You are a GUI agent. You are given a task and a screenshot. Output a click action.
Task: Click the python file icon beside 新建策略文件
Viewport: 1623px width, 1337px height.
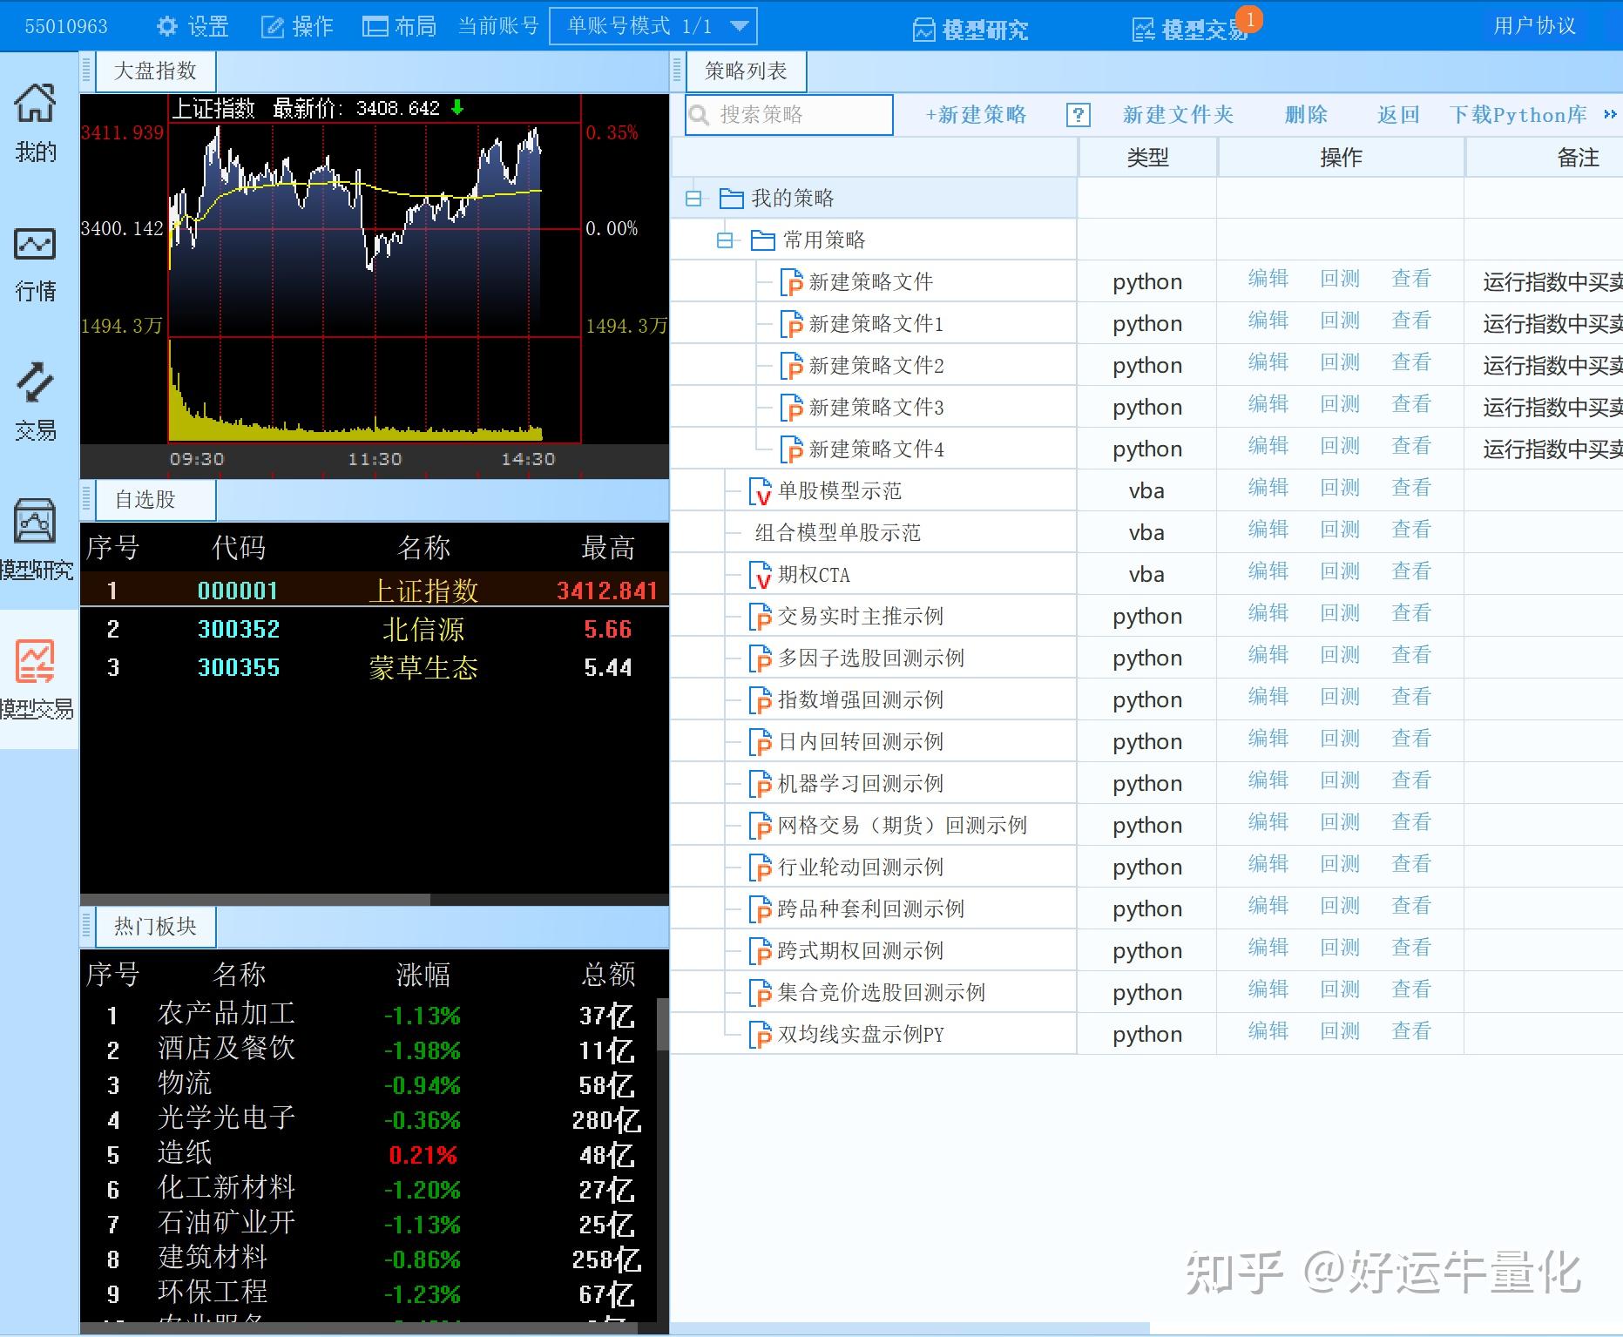[x=791, y=282]
